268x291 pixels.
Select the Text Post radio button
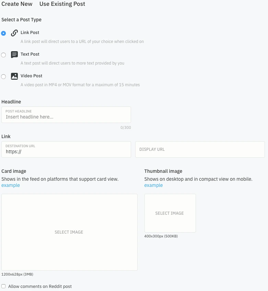[3, 55]
